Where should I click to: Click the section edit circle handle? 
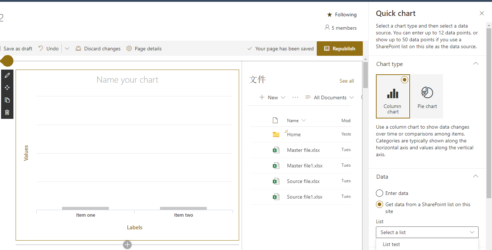pos(7,61)
